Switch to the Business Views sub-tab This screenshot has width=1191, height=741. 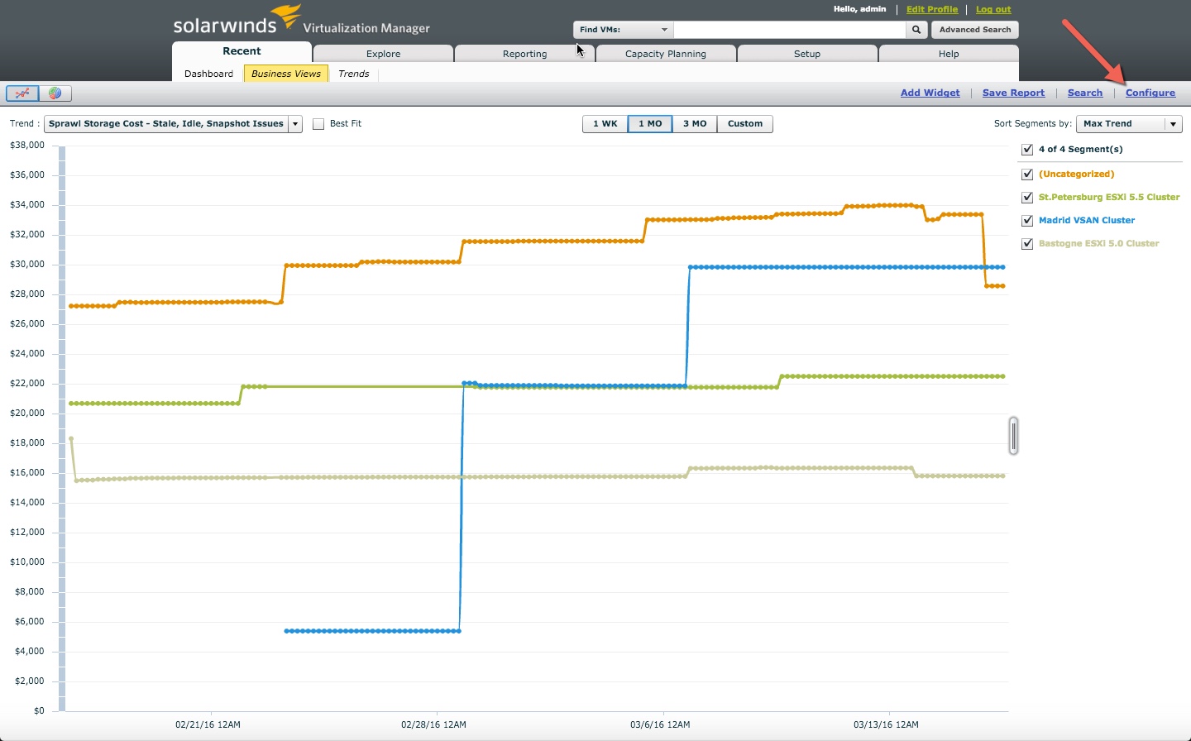tap(286, 74)
